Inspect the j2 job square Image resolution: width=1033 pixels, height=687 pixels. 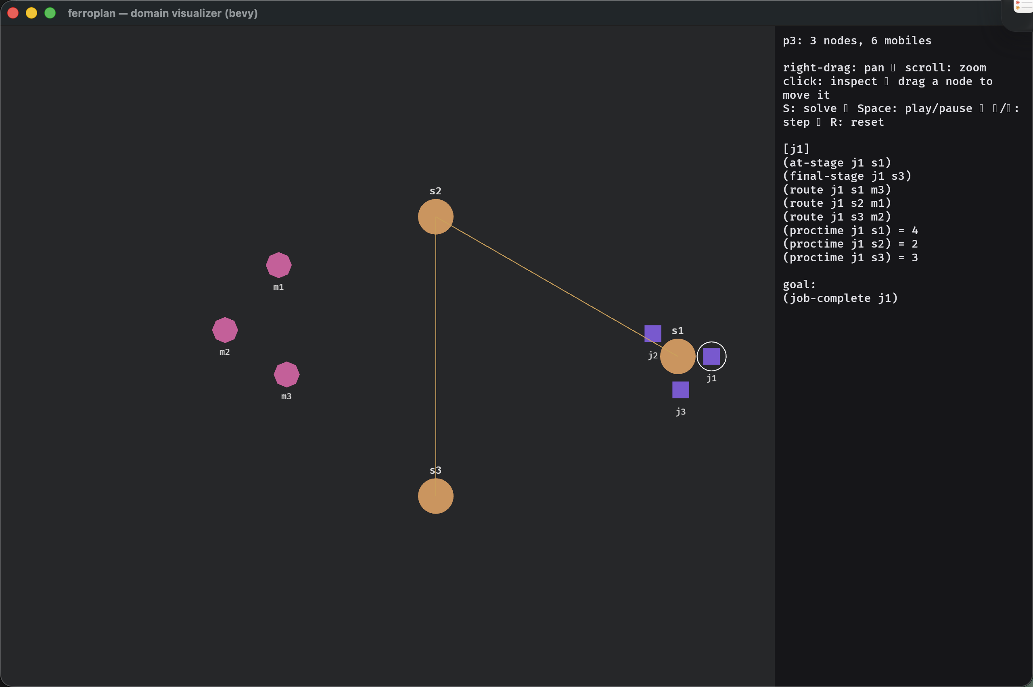pos(652,333)
